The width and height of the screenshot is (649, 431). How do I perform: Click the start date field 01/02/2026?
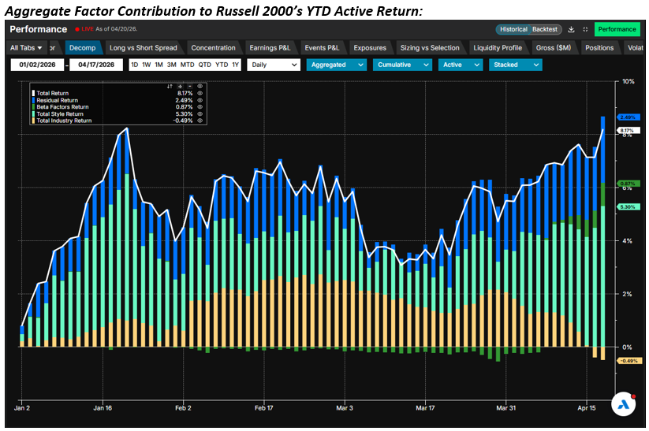(35, 65)
